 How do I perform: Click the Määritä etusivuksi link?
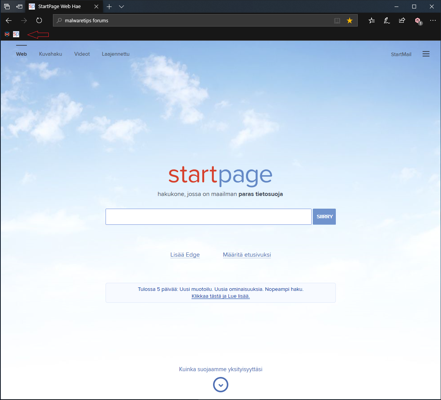(x=247, y=255)
